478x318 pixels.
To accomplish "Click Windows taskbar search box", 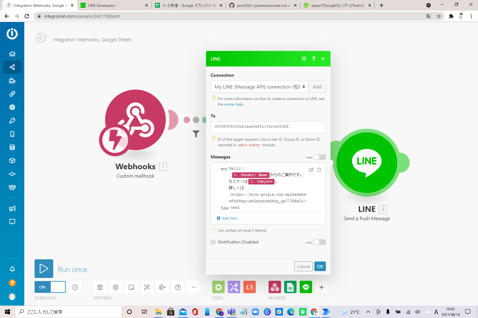I will coord(68,312).
